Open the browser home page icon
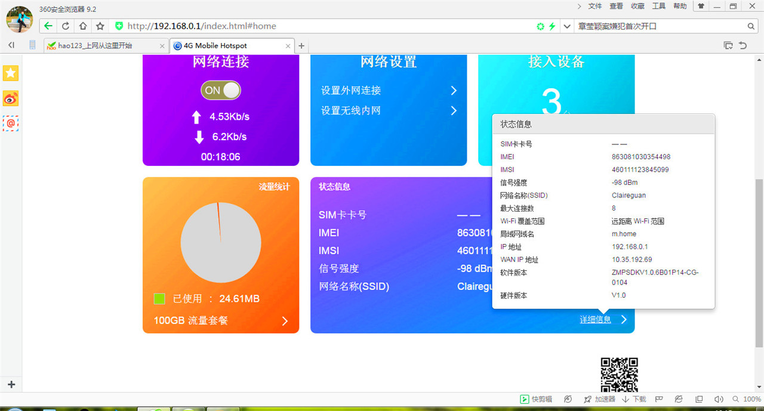The height and width of the screenshot is (411, 764). point(82,26)
